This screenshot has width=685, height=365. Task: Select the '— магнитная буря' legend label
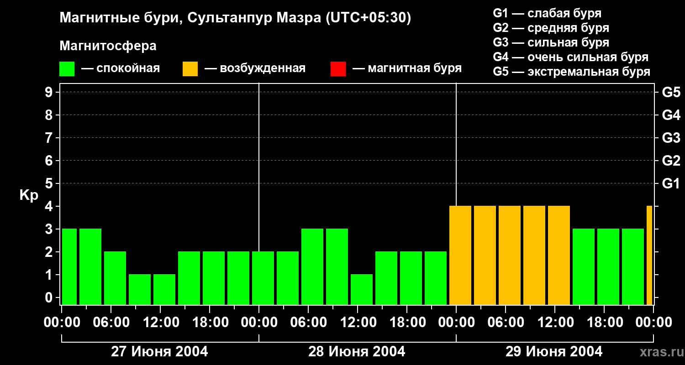point(407,69)
